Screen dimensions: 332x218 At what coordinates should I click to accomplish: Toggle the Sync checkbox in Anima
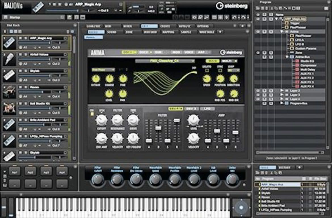220,70
